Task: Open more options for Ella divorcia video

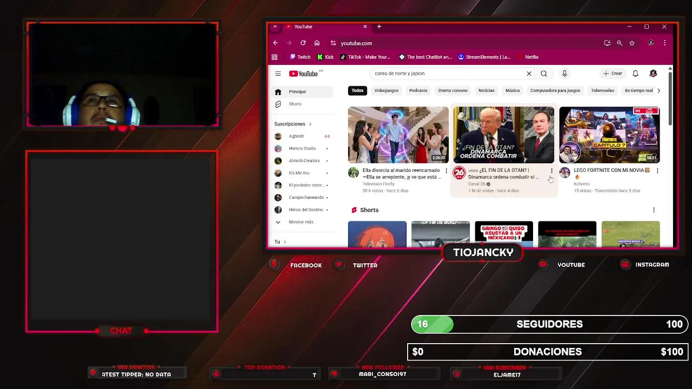Action: pyautogui.click(x=446, y=171)
